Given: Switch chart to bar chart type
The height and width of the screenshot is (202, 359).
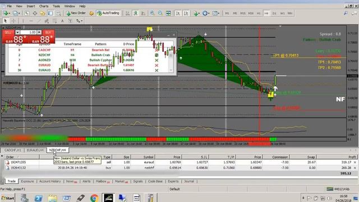Looking at the screenshot, I should point(127,13).
